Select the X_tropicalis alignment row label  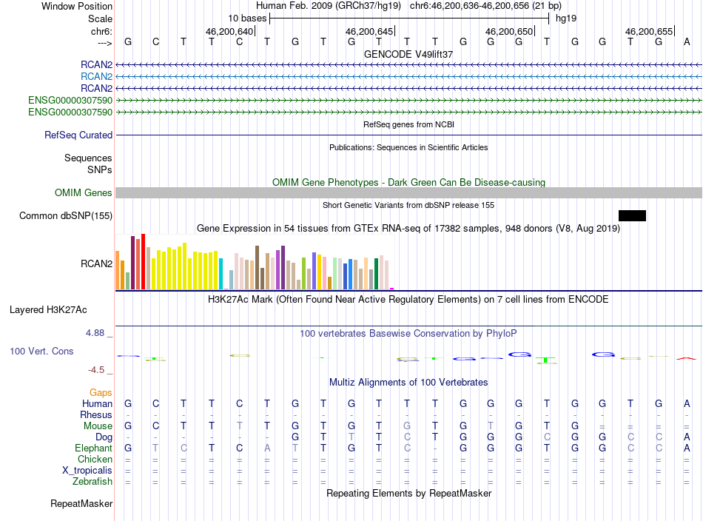(87, 471)
